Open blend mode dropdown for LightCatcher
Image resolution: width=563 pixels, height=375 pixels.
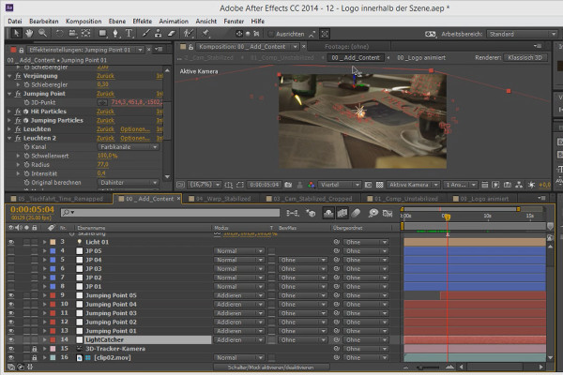[x=239, y=339]
